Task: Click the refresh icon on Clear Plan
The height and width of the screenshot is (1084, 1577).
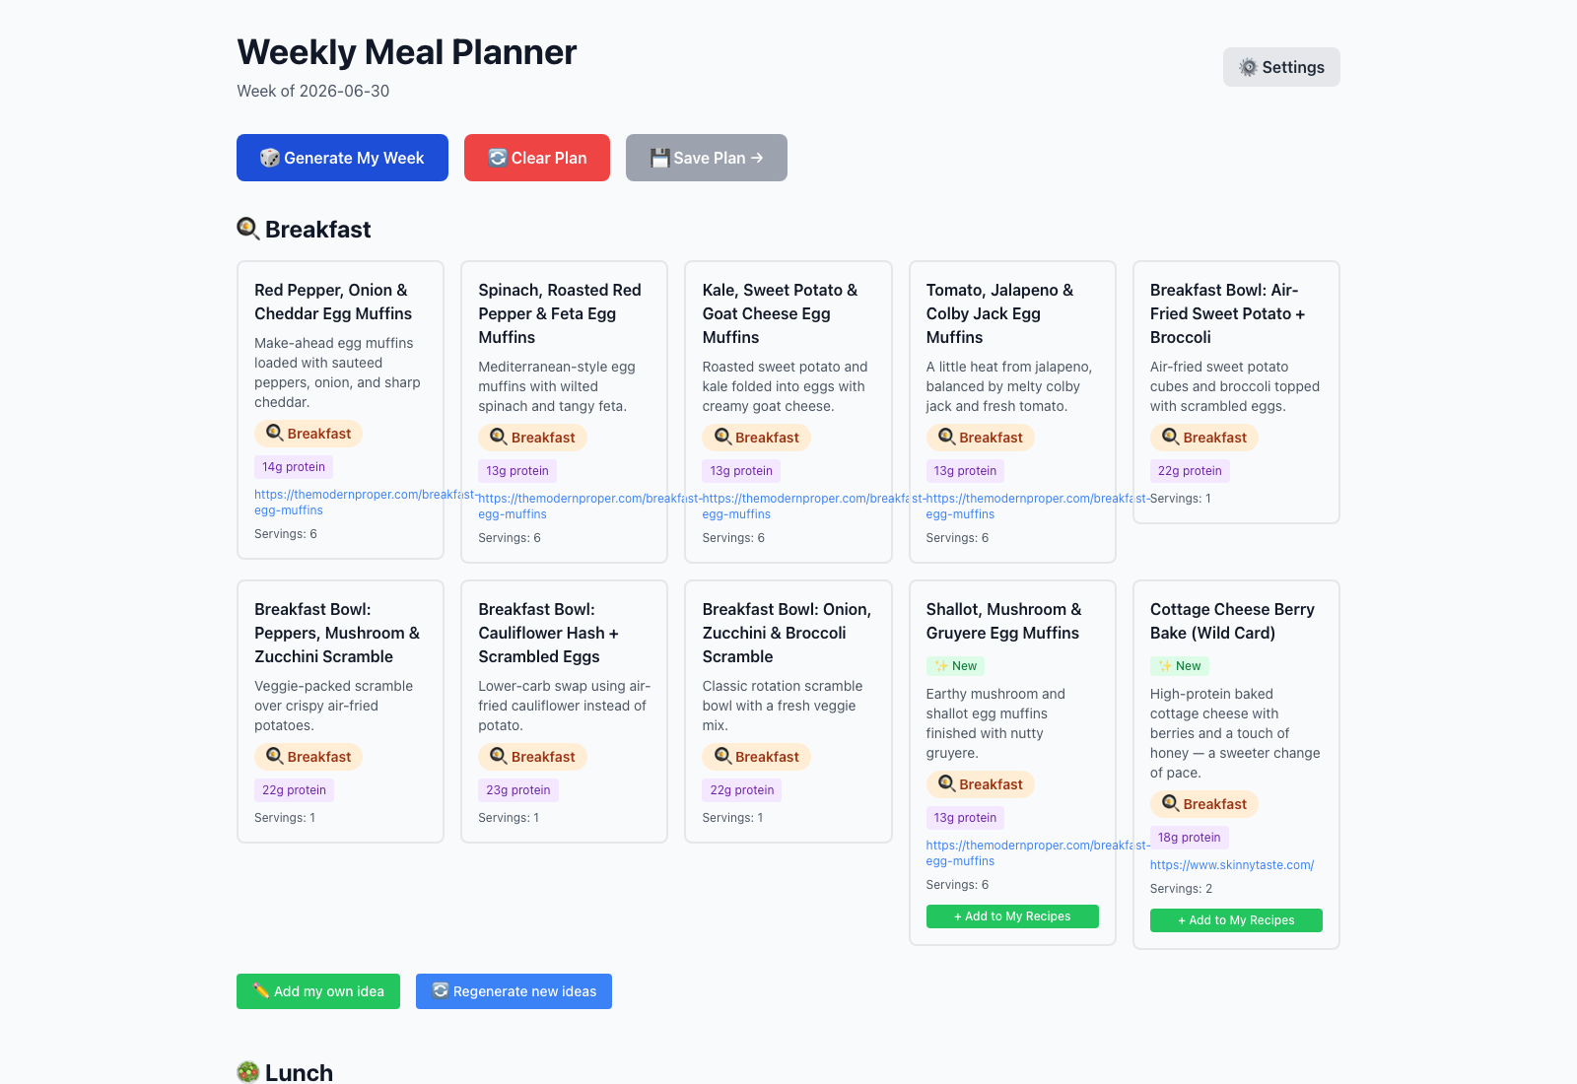Action: click(x=498, y=158)
